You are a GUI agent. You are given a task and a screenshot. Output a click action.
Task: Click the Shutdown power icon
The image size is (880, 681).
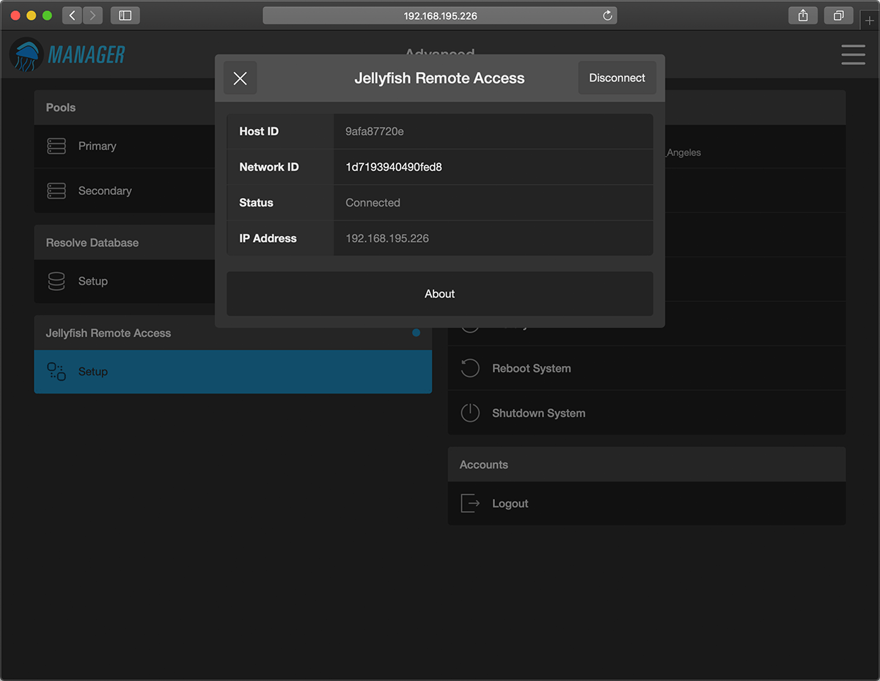coord(470,413)
